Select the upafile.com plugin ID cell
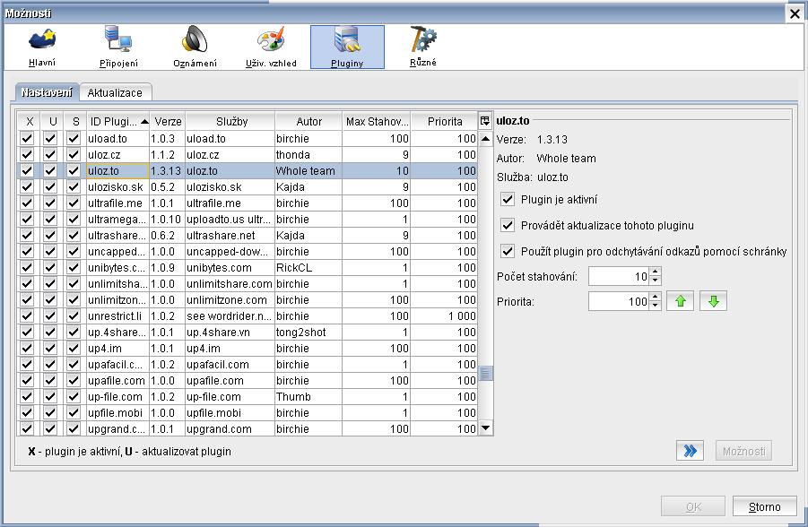 coord(118,381)
